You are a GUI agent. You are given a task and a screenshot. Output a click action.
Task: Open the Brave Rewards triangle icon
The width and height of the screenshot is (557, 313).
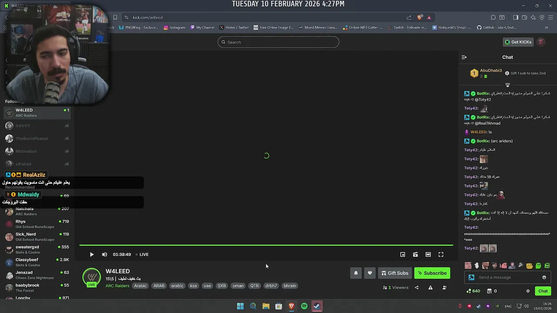[x=429, y=17]
